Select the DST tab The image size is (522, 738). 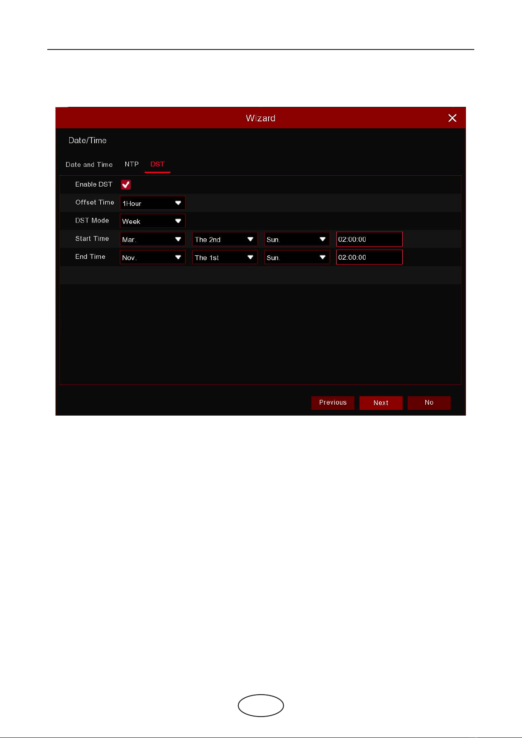click(158, 164)
